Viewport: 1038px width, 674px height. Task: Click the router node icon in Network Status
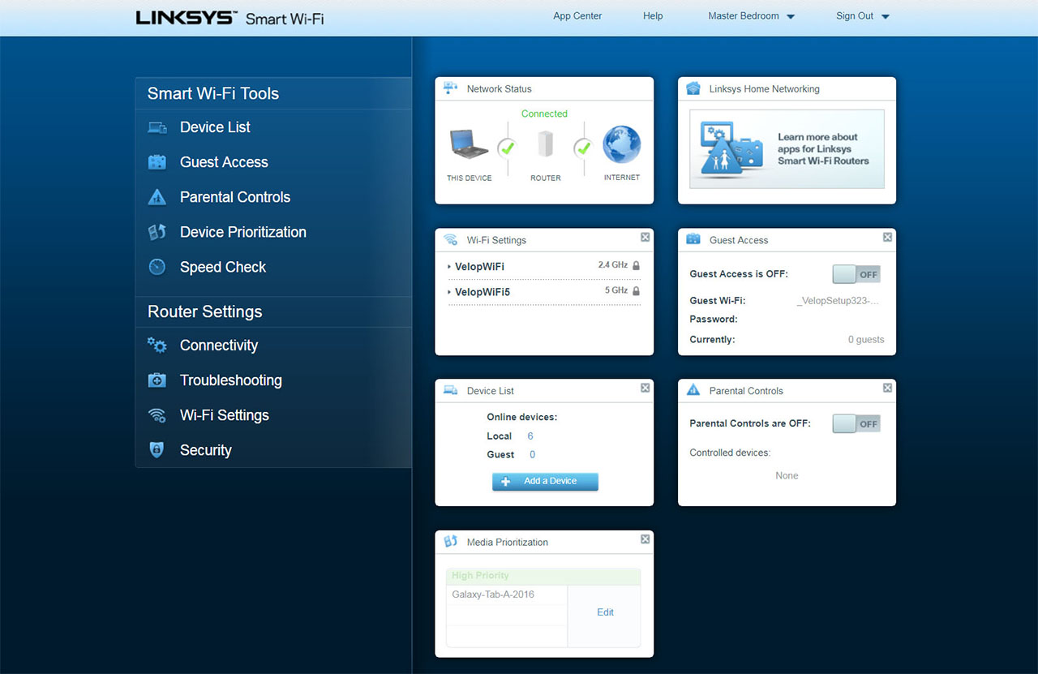coord(545,144)
